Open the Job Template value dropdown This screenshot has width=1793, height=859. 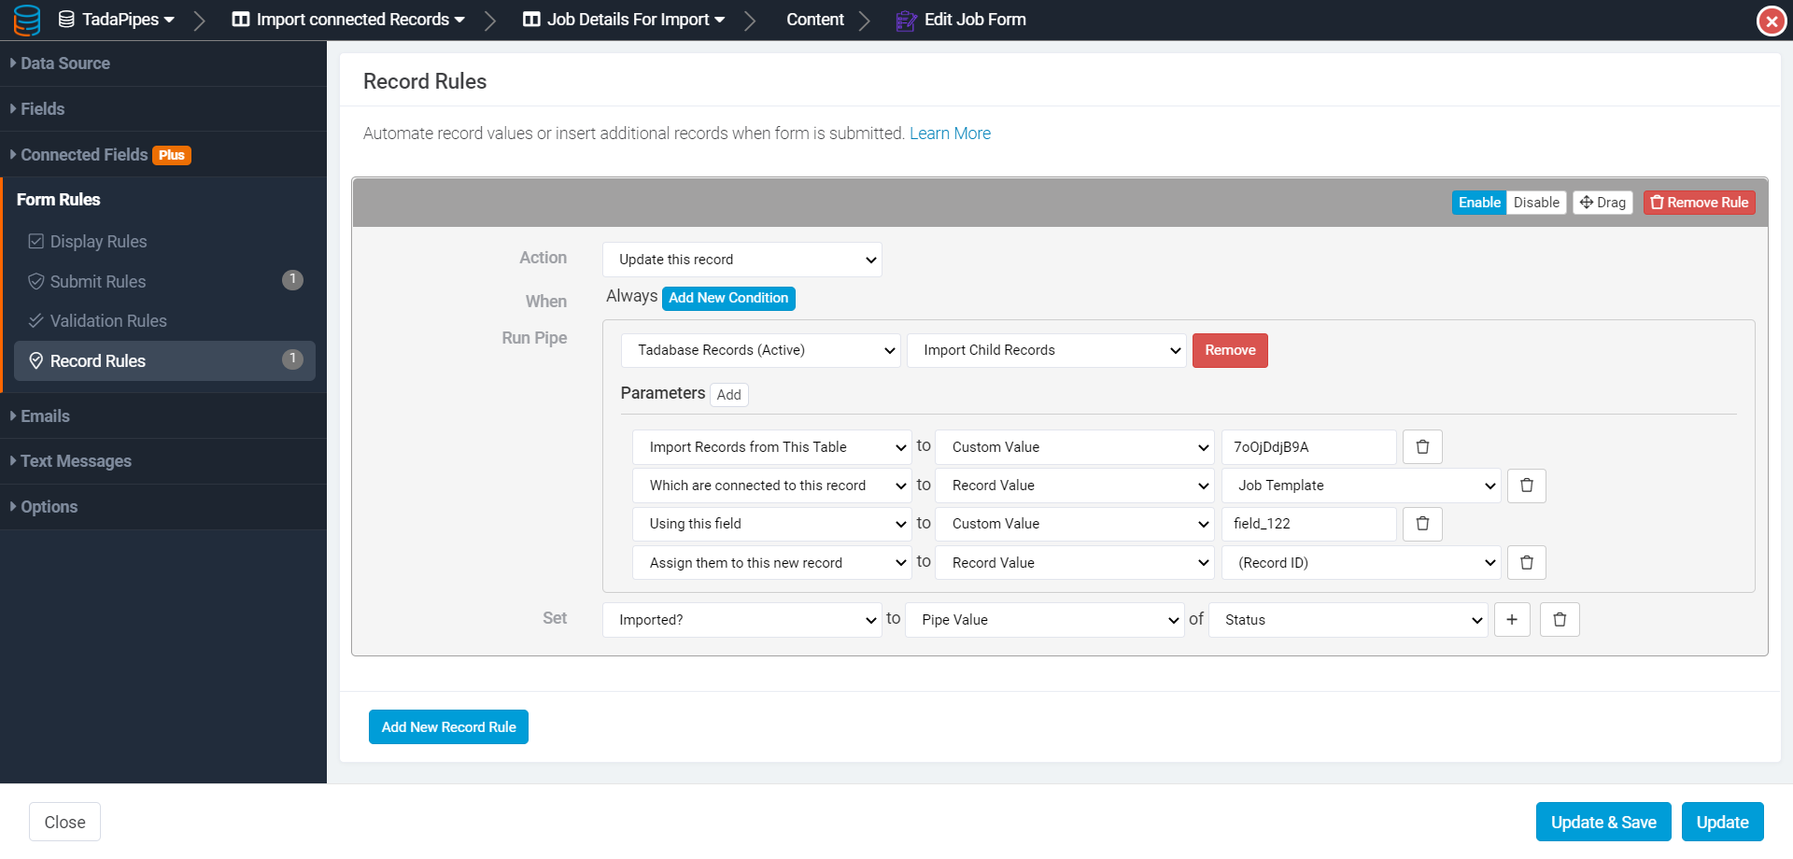click(1362, 486)
